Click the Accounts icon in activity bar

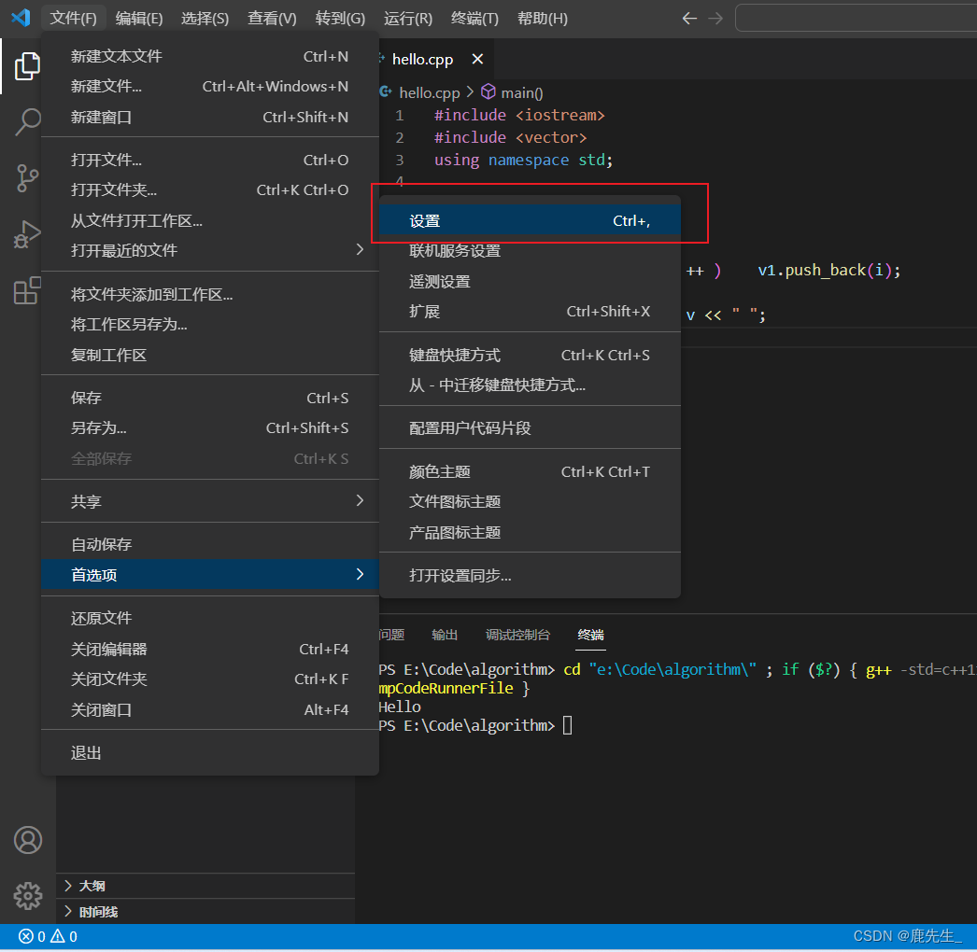click(x=28, y=840)
